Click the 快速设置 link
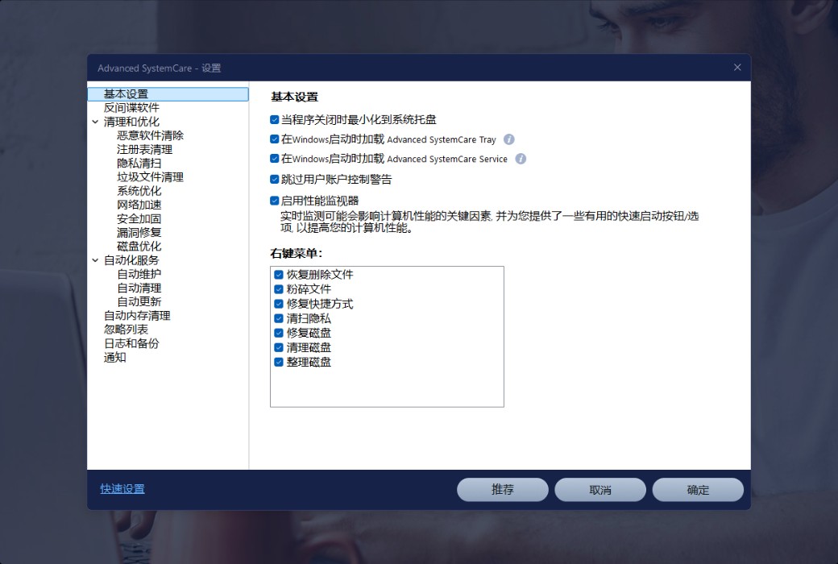The image size is (838, 564). (122, 489)
